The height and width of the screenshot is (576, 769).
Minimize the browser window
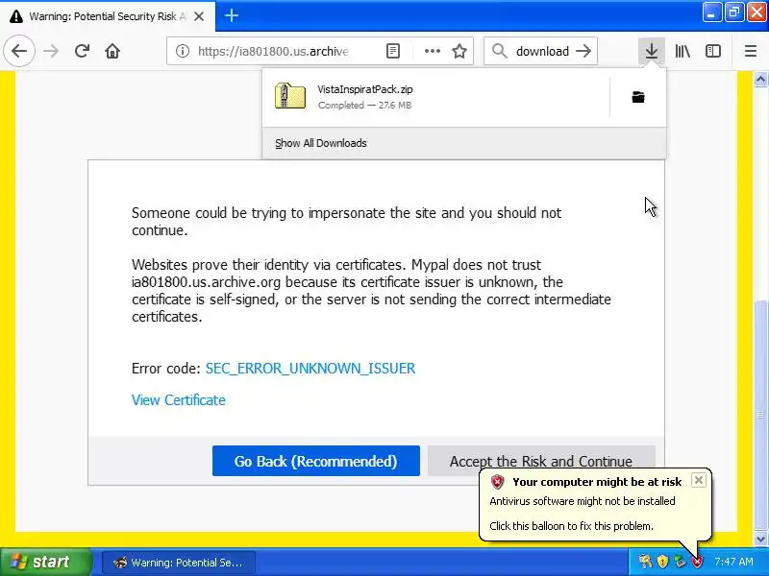point(711,12)
